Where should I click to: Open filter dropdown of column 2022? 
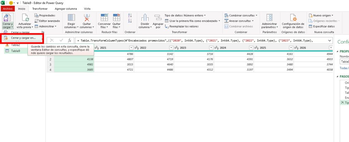tap(171, 48)
